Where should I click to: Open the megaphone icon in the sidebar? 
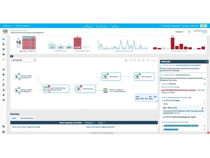[x=3, y=100]
